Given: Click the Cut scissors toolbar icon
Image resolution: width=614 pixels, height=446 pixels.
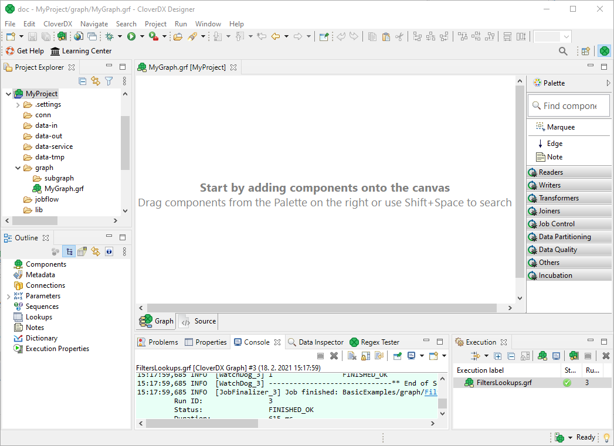Looking at the screenshot, I should click(399, 36).
